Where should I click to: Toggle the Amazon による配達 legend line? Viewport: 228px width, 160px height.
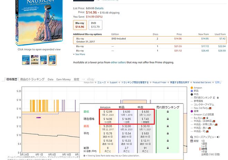point(202,114)
